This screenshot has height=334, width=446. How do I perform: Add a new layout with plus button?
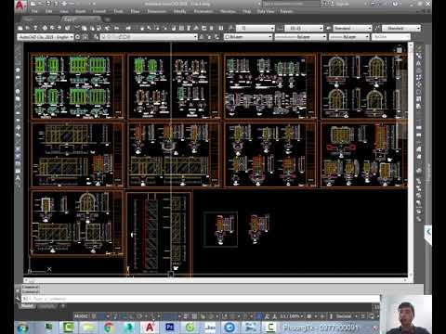point(63,306)
